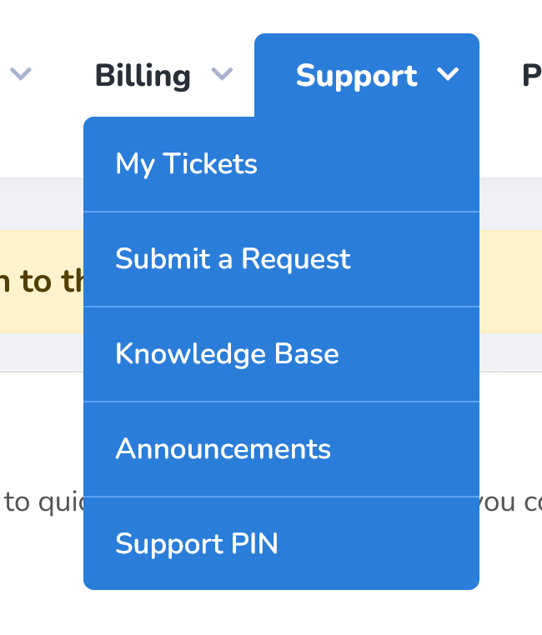The width and height of the screenshot is (542, 635).
Task: Open the Billing menu
Action: 143,76
